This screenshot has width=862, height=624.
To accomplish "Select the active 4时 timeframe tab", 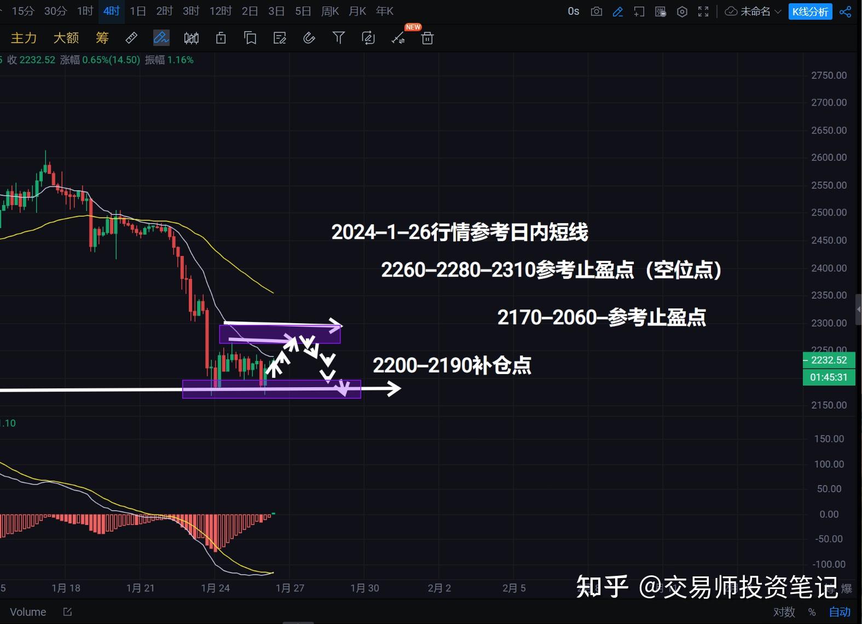I will (112, 11).
